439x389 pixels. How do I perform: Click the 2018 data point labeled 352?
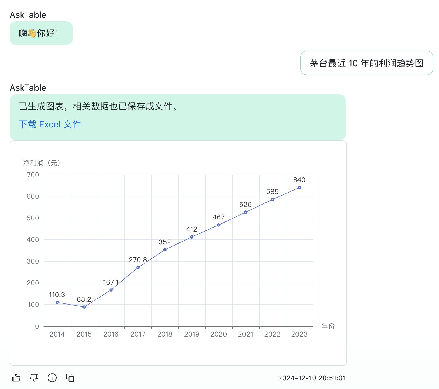tap(165, 250)
